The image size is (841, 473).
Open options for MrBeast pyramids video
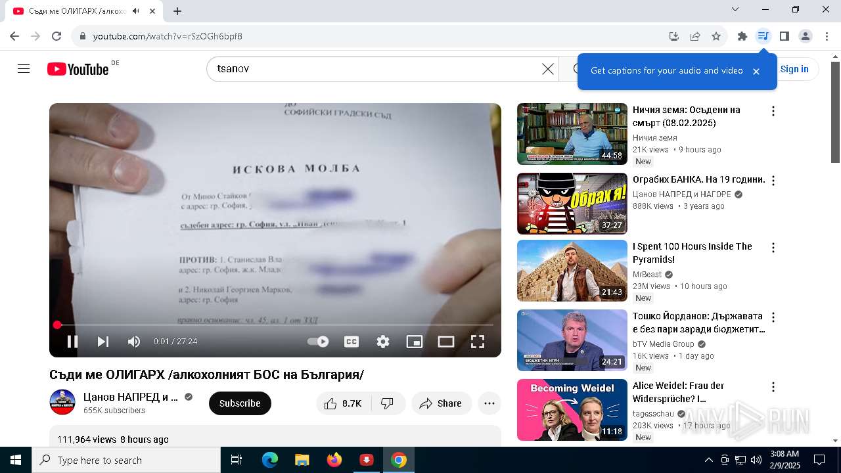pyautogui.click(x=773, y=248)
